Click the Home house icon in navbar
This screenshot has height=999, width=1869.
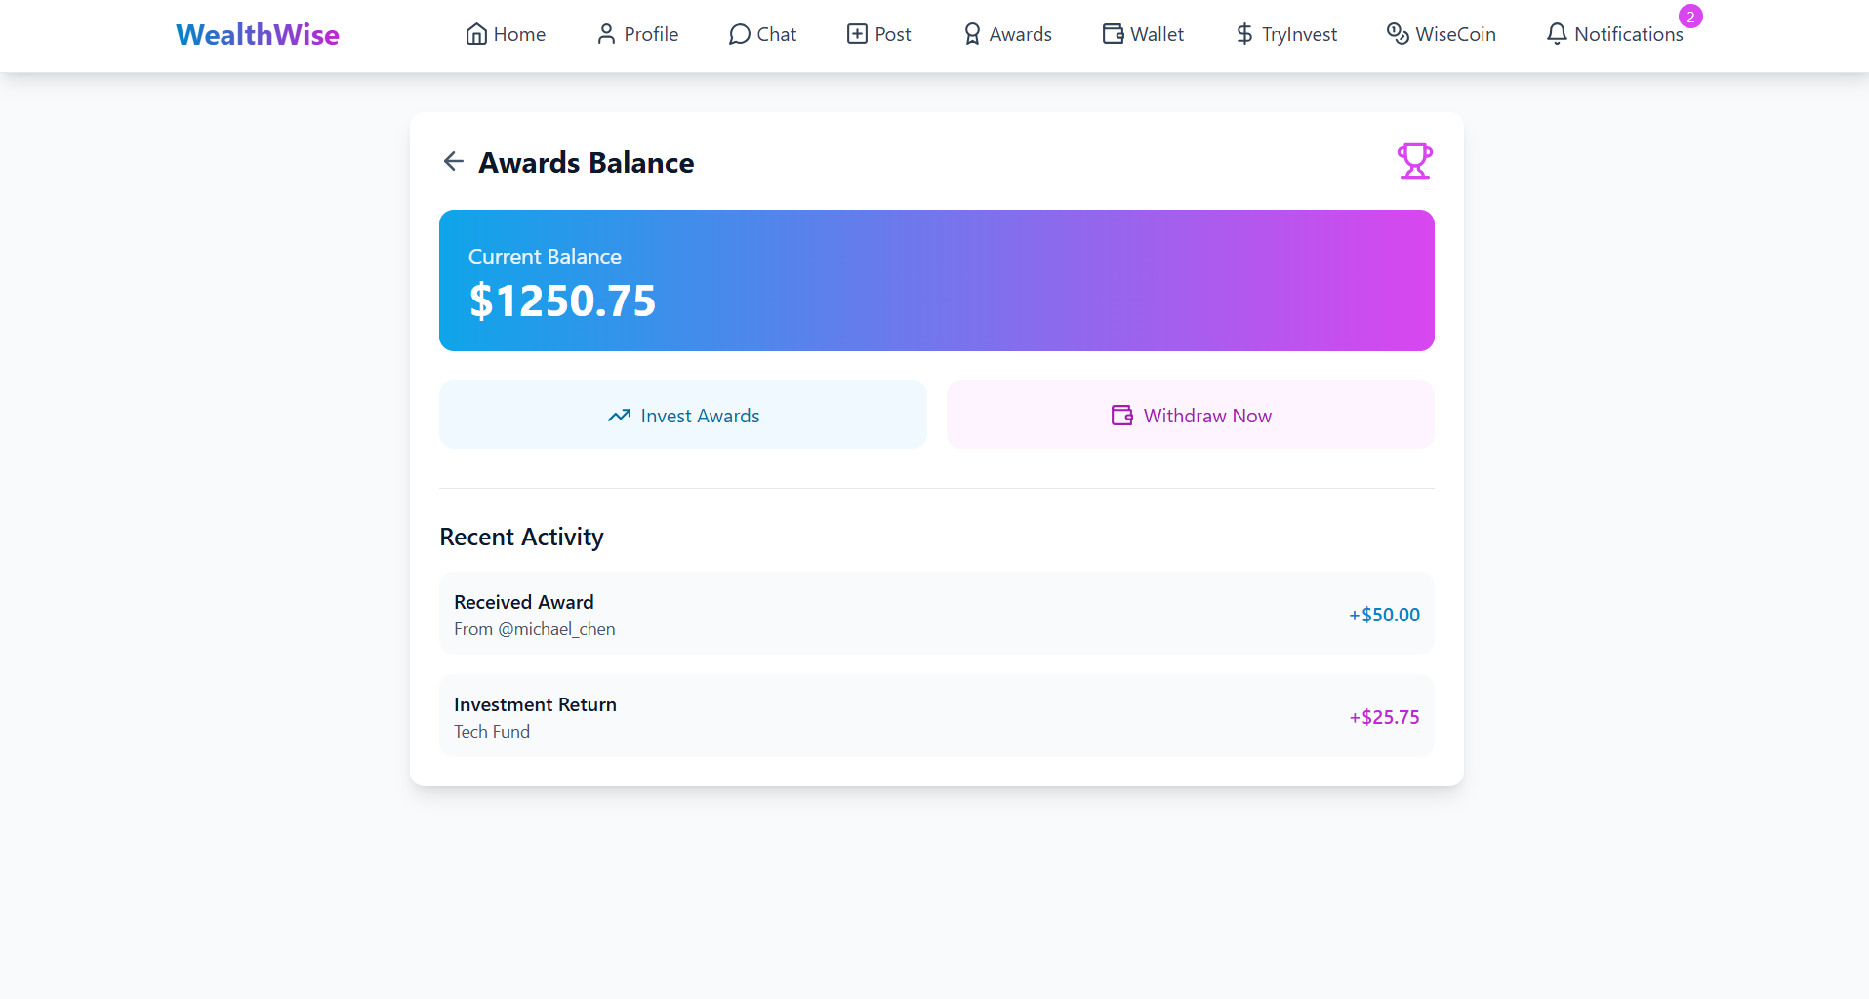click(476, 34)
